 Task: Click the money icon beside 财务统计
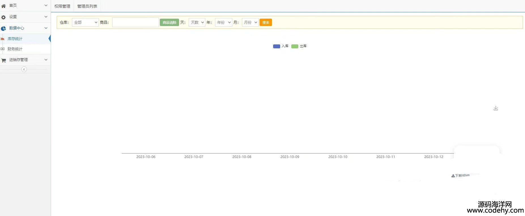tap(3, 49)
